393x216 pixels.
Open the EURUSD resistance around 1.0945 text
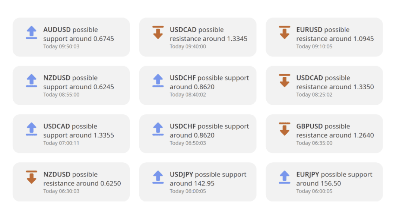pos(335,34)
